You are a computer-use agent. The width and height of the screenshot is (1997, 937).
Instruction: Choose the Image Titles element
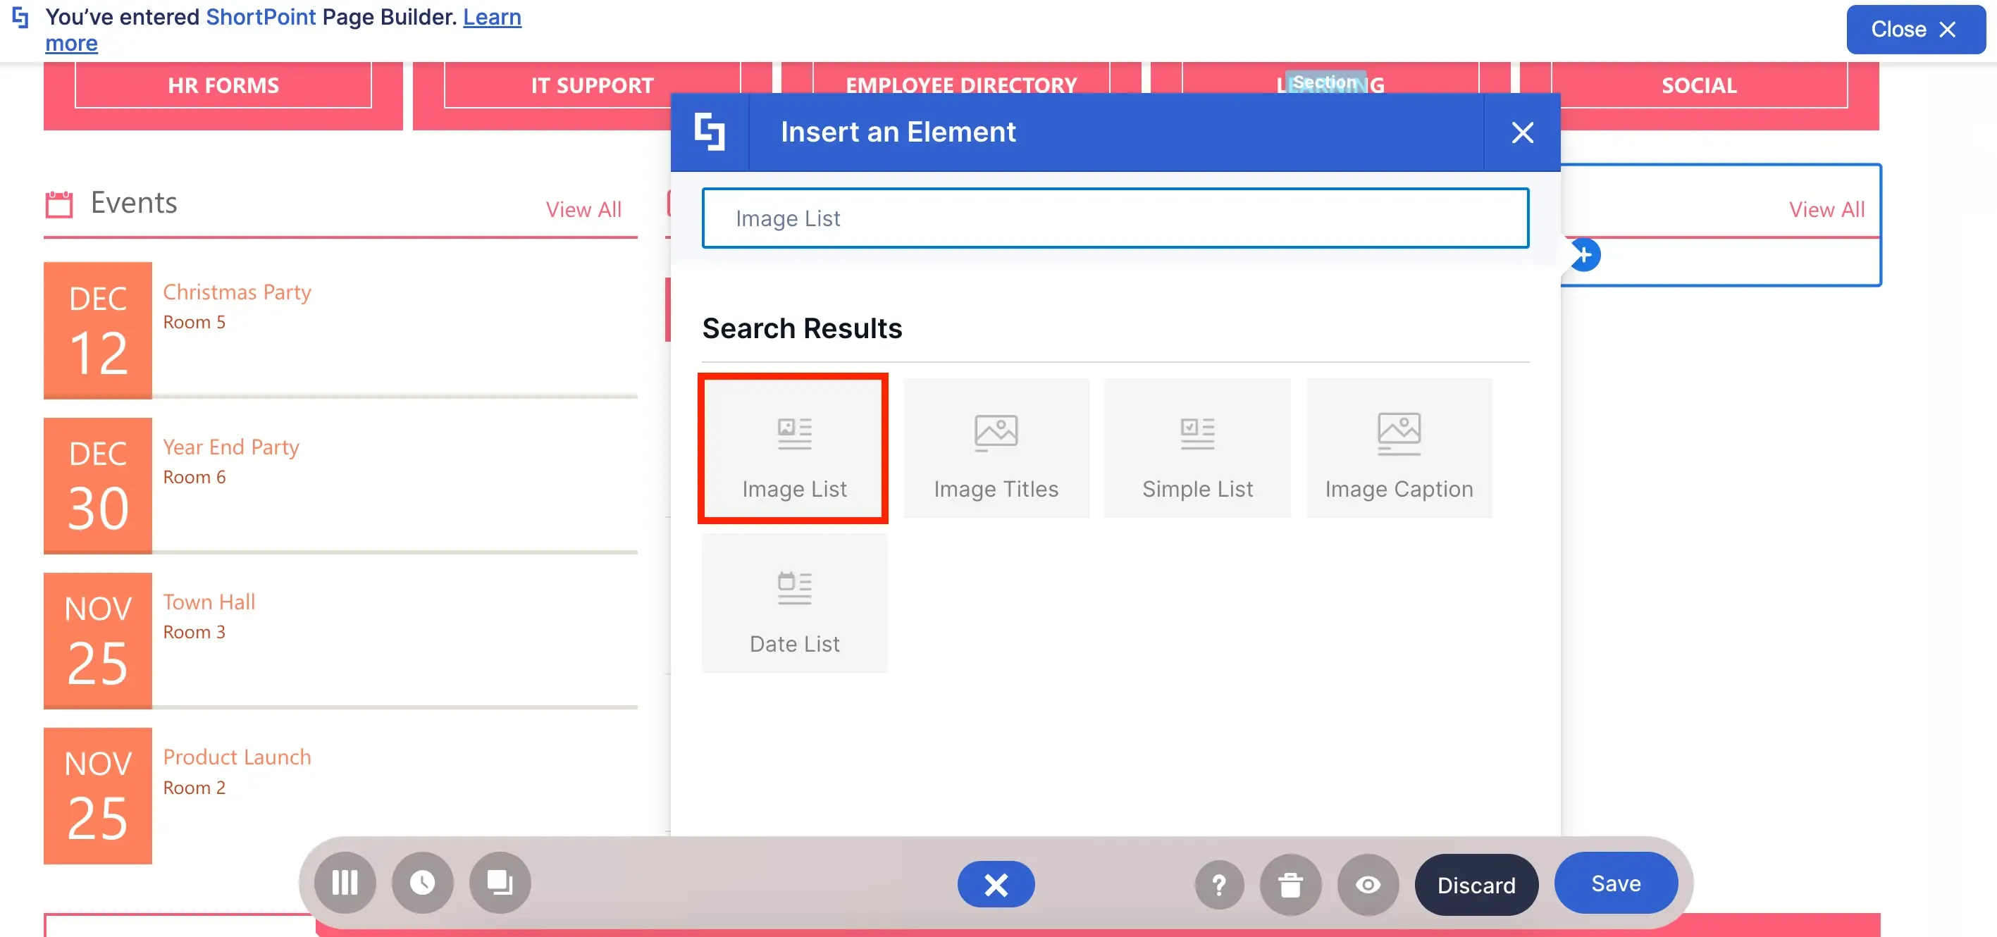(x=996, y=448)
